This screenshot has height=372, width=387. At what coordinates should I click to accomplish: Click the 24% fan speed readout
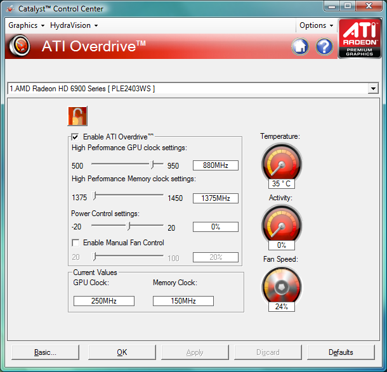pos(281,307)
